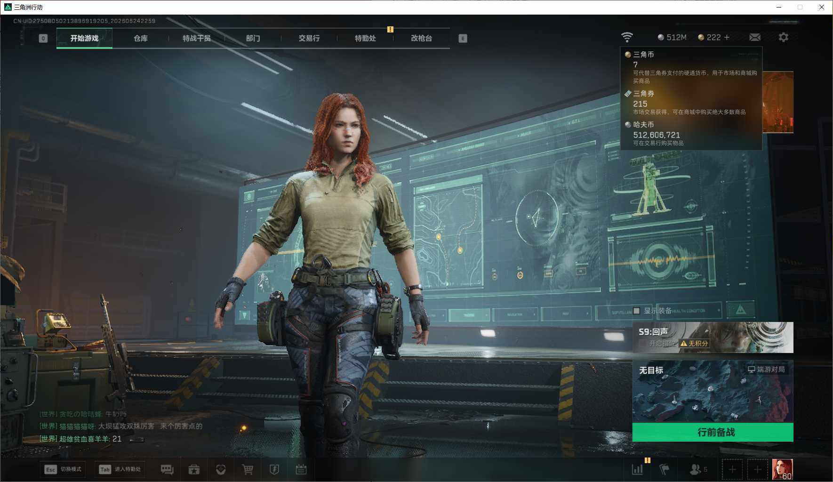Open the friends list icon showing 5
833x482 pixels.
698,469
